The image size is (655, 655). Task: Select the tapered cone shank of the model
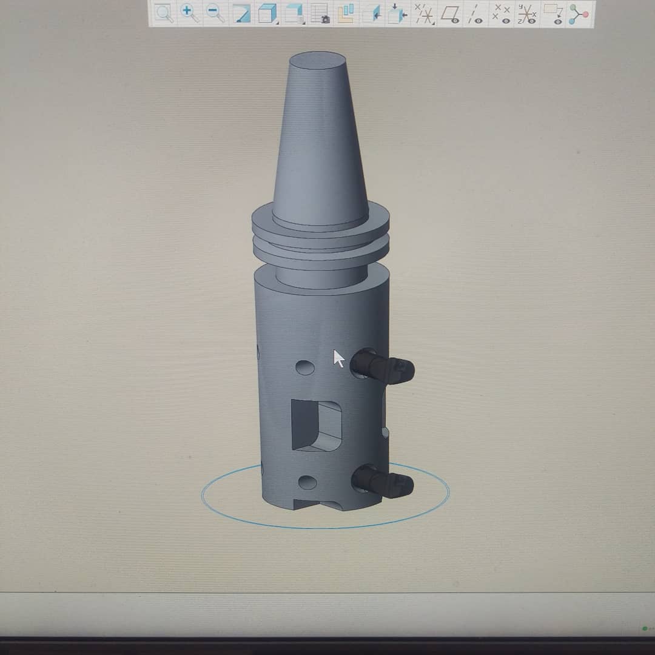tap(318, 139)
